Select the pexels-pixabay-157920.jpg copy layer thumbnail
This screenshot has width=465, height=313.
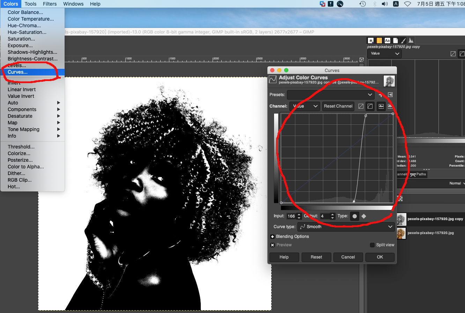click(402, 219)
